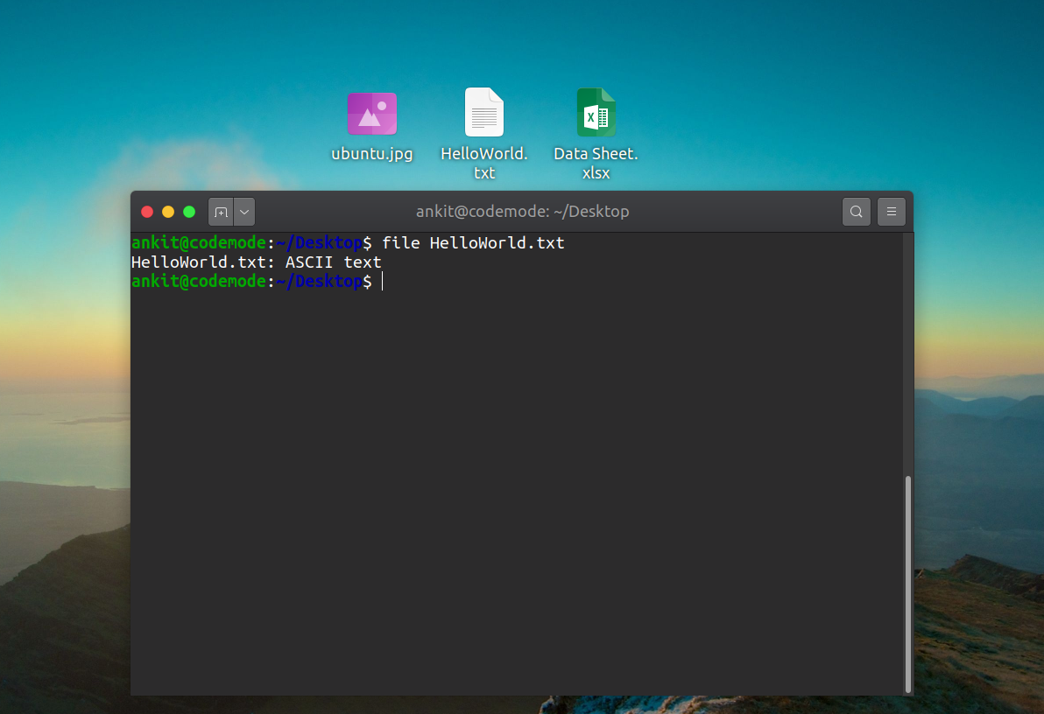Expand the dropdown arrow beside new tab
This screenshot has height=714, width=1044.
pos(244,212)
